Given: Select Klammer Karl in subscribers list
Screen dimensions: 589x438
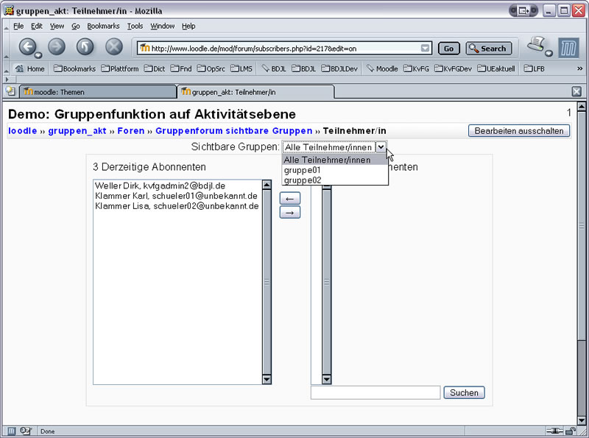Looking at the screenshot, I should pos(175,196).
